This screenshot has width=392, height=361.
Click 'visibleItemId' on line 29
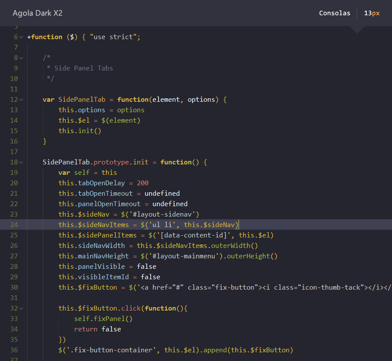point(103,277)
